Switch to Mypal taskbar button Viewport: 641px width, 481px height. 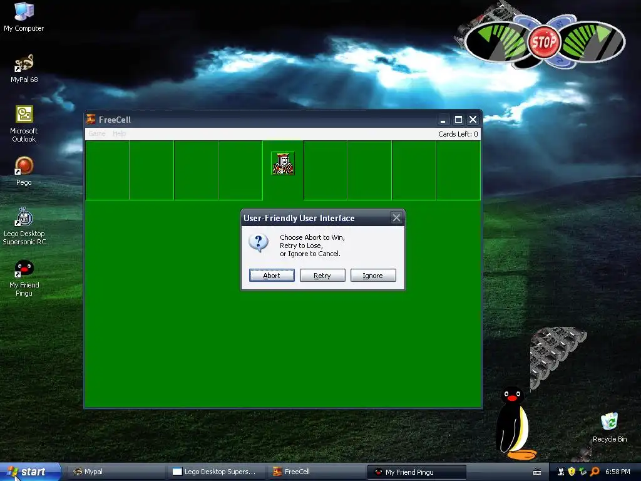pyautogui.click(x=116, y=472)
